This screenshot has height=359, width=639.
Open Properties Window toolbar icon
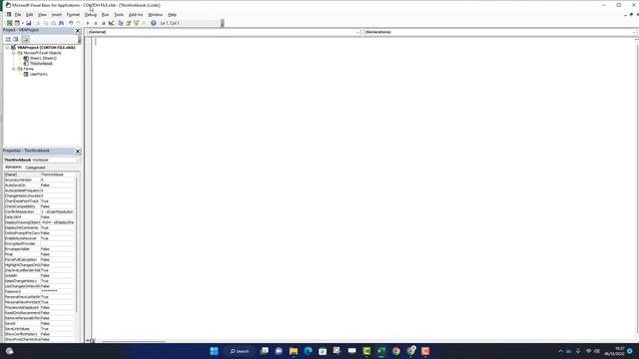pos(129,23)
